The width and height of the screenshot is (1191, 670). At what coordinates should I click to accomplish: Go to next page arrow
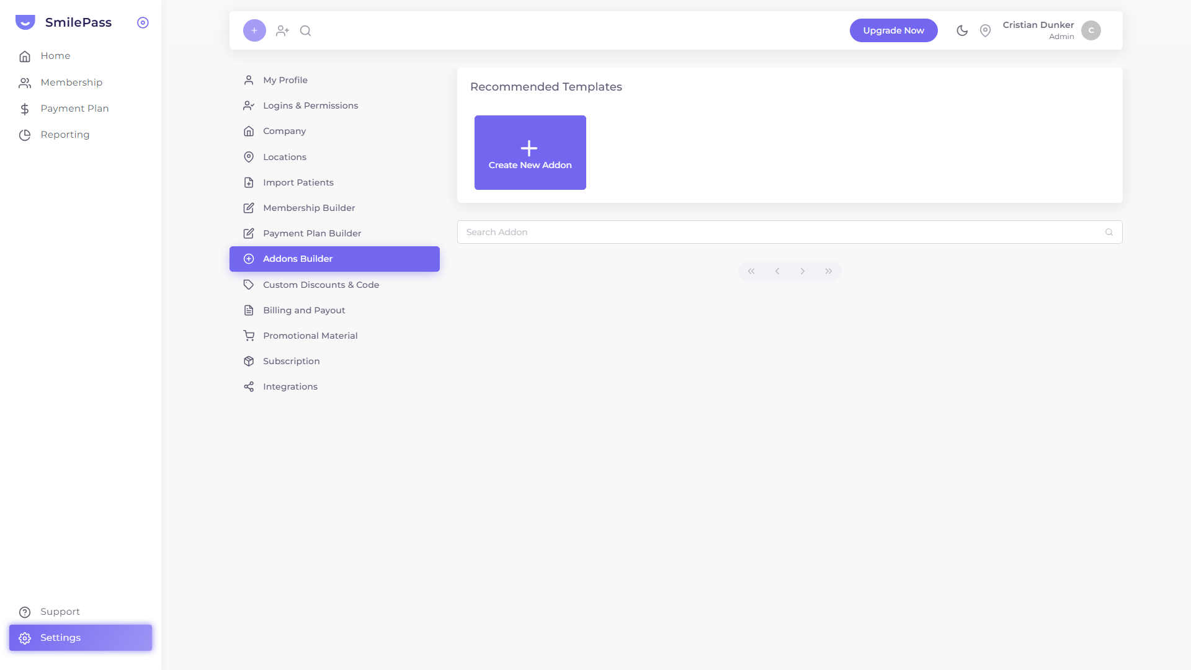803,271
